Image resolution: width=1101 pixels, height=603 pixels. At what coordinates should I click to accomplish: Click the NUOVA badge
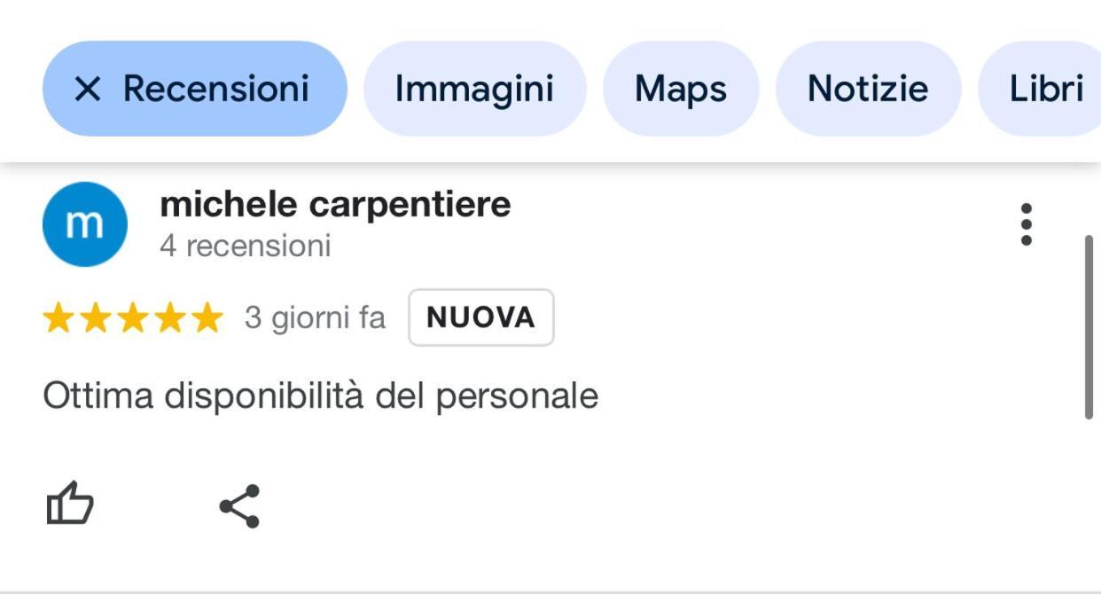(x=481, y=317)
